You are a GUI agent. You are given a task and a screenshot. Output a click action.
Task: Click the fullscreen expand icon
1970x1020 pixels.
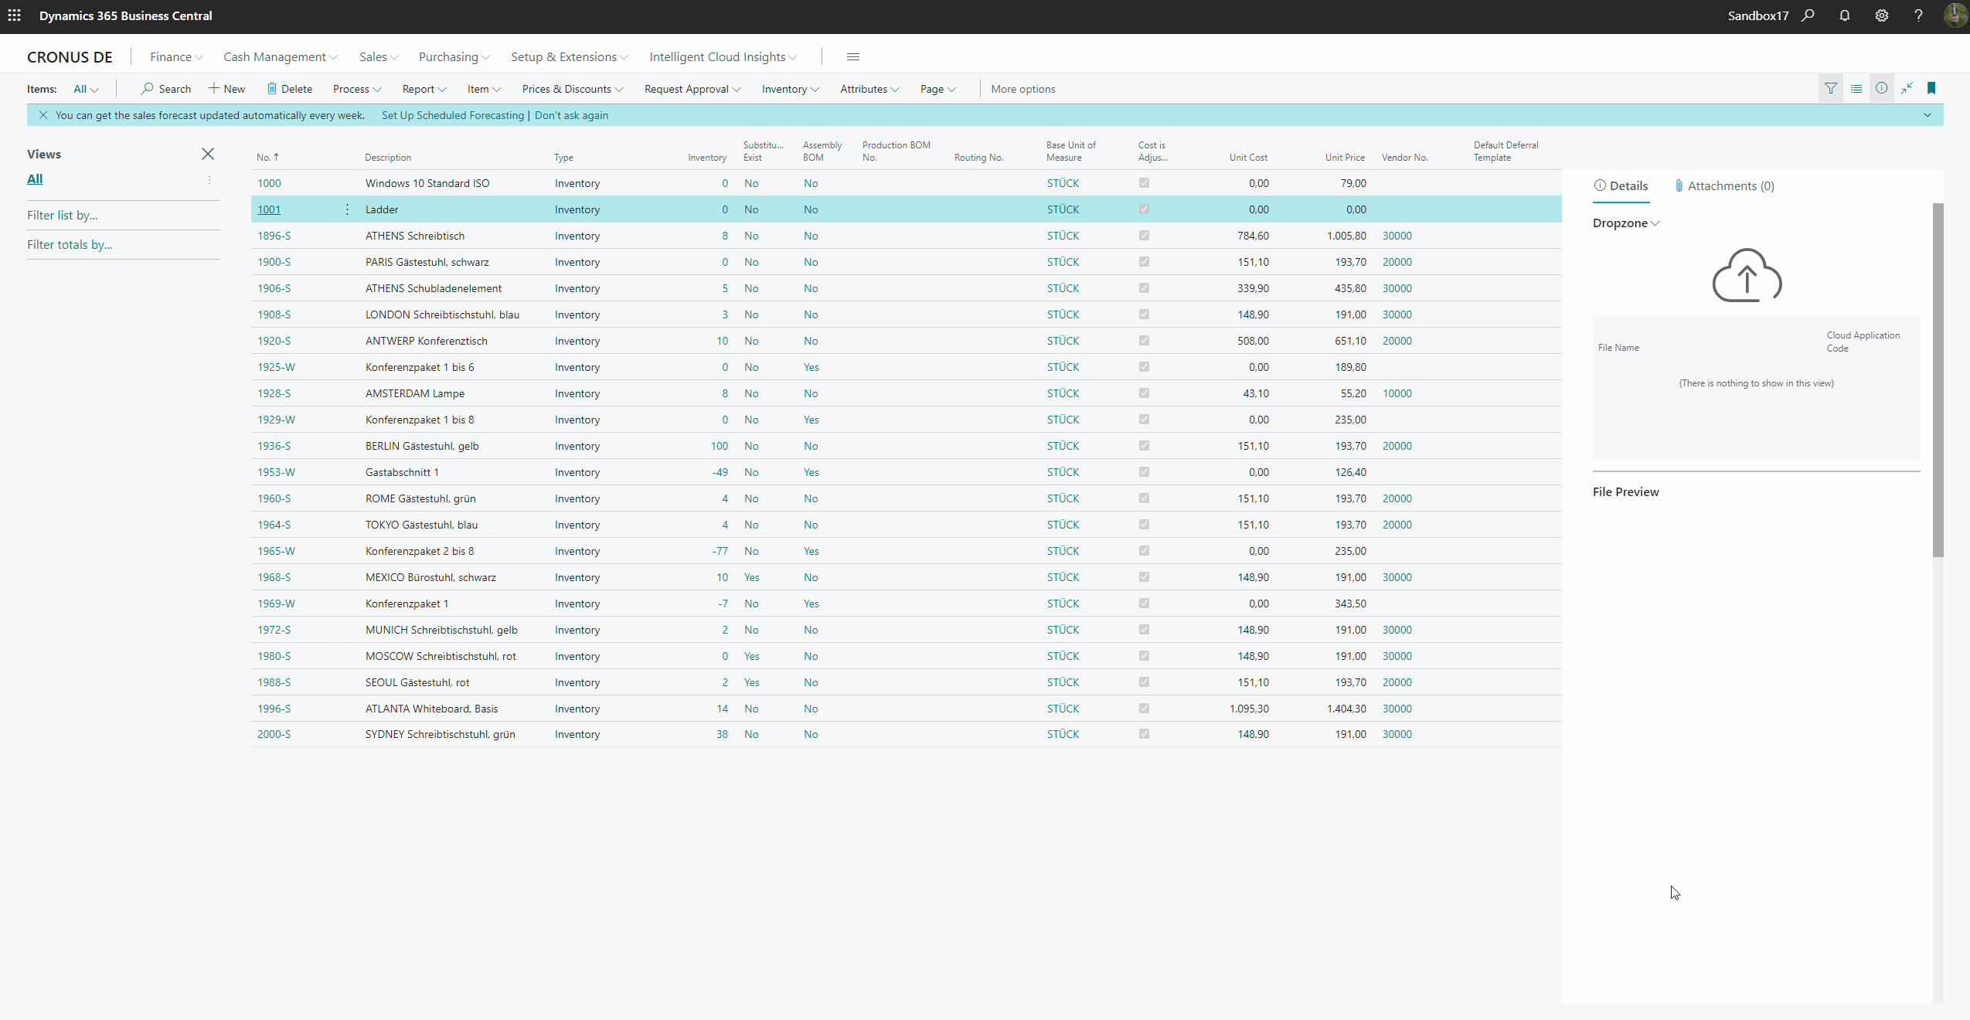tap(1909, 88)
